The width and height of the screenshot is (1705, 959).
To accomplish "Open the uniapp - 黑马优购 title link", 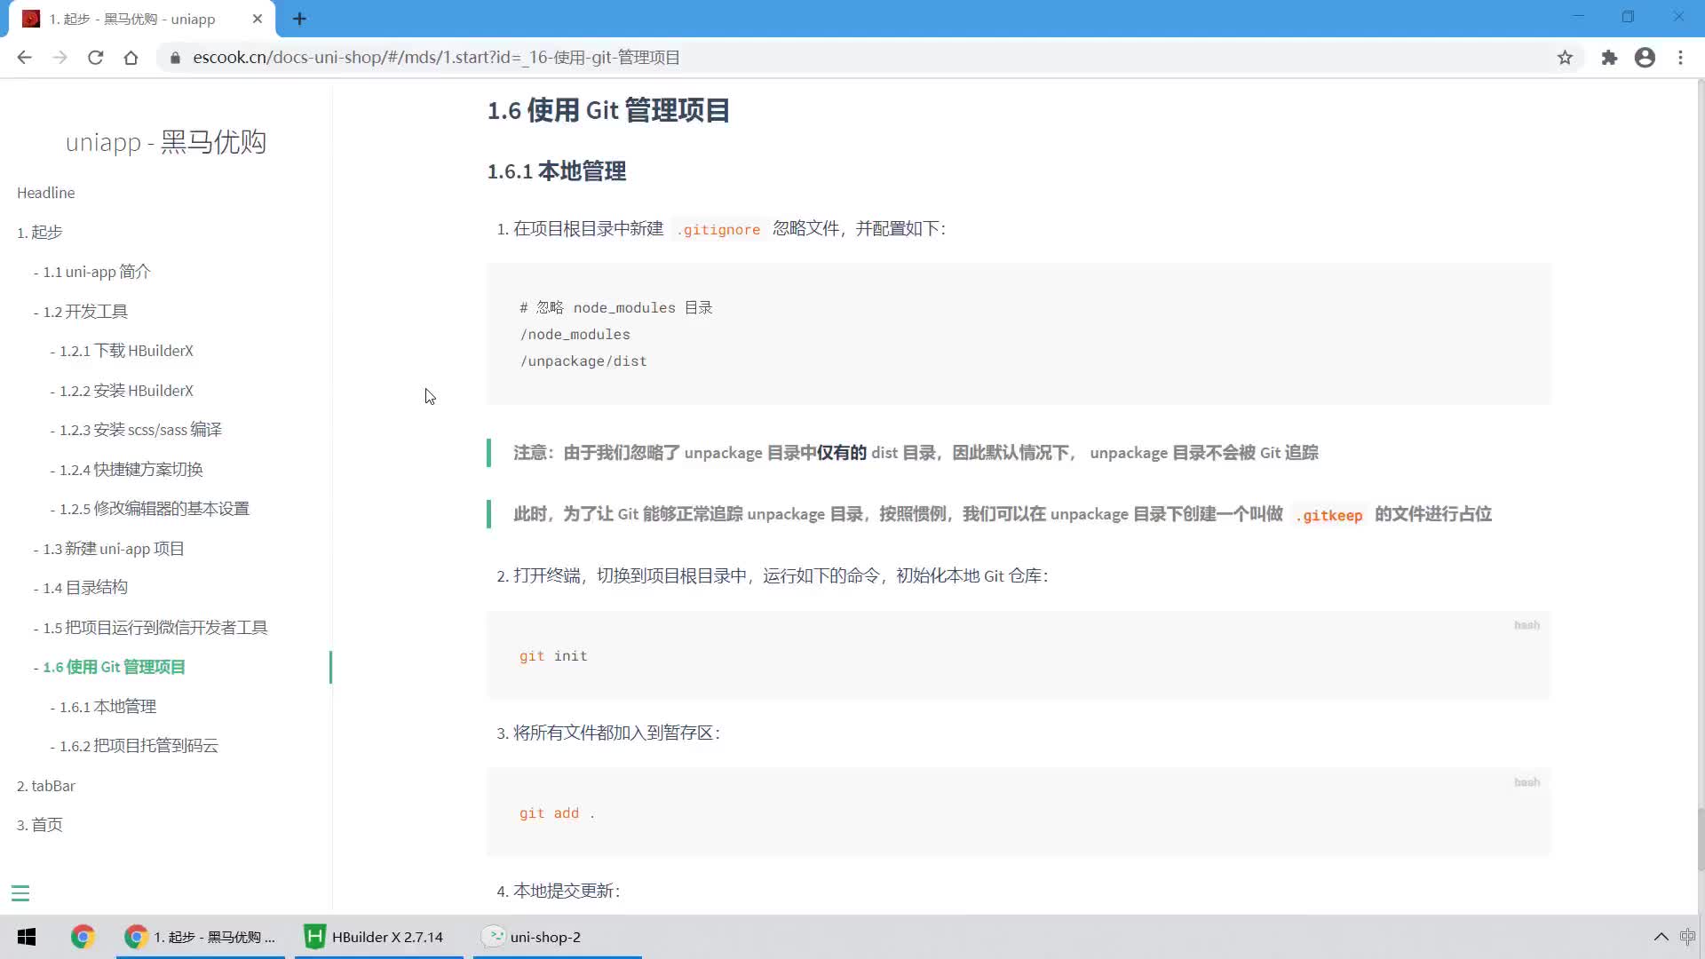I will click(166, 142).
